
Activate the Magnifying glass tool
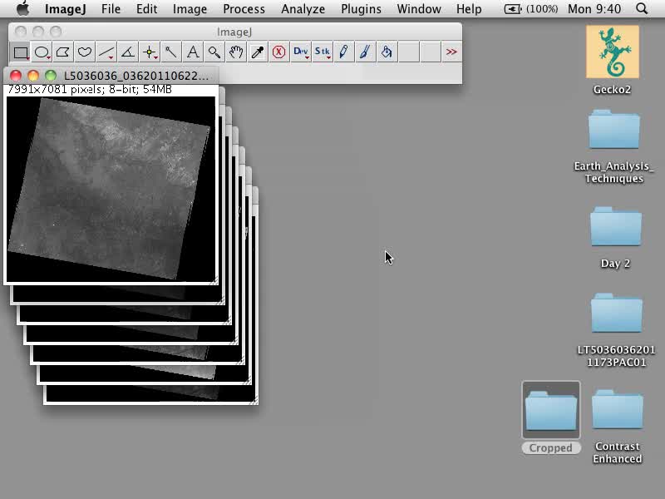[214, 52]
